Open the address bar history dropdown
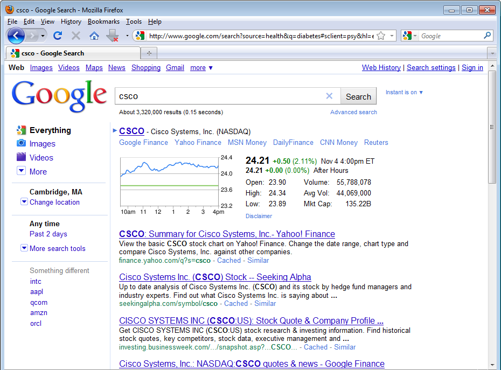This screenshot has width=501, height=370. [392, 36]
